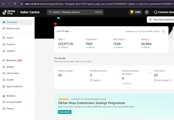The image size is (174, 120).
Task: Click the GMV value £21,917.70
Action: (66, 44)
